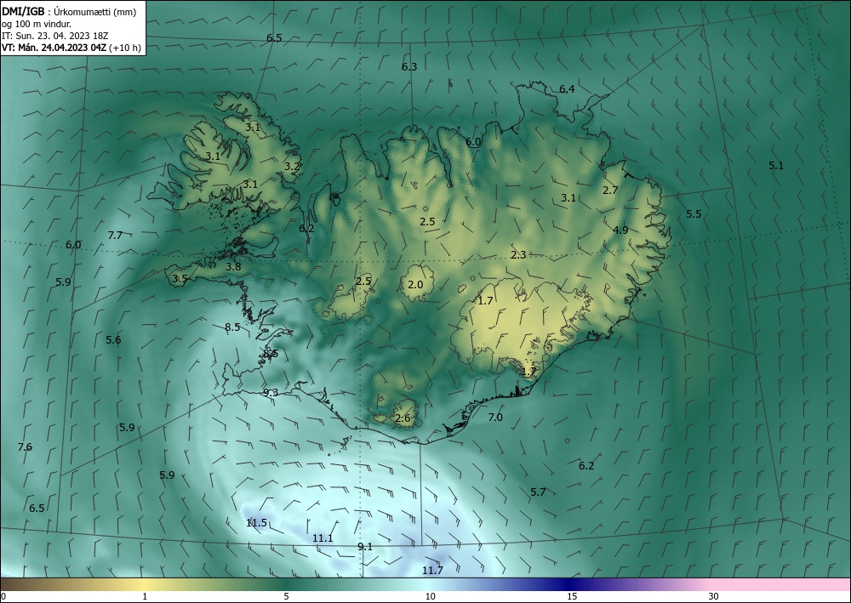Select the '30' label on the color scale
Image resolution: width=851 pixels, height=603 pixels.
pos(714,596)
